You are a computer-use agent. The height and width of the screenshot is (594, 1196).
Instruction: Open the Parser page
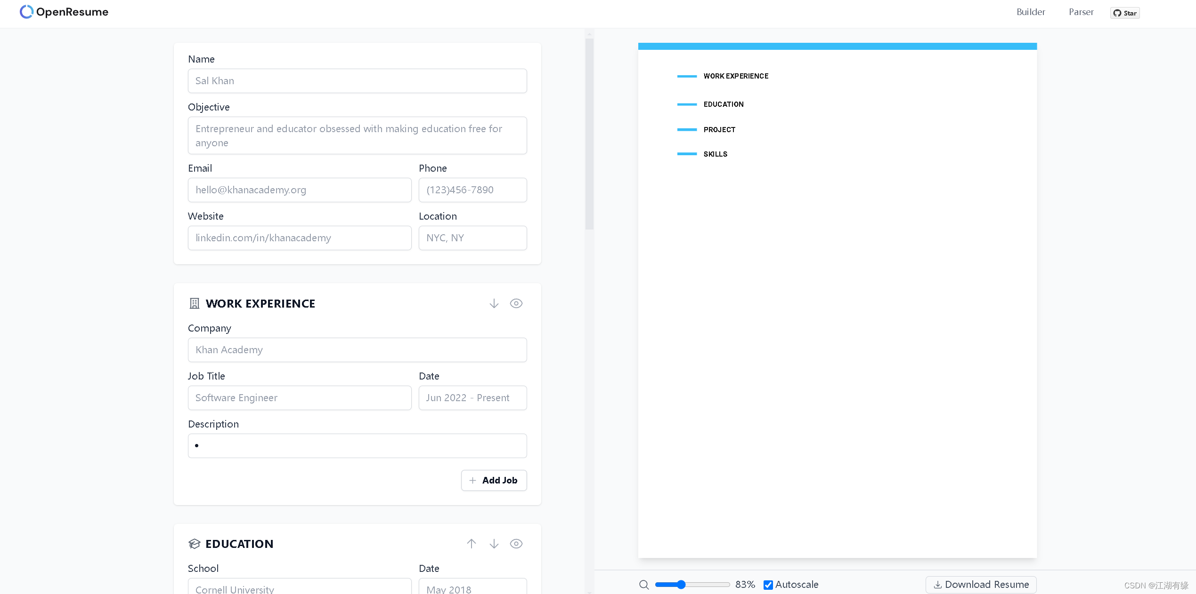point(1081,12)
